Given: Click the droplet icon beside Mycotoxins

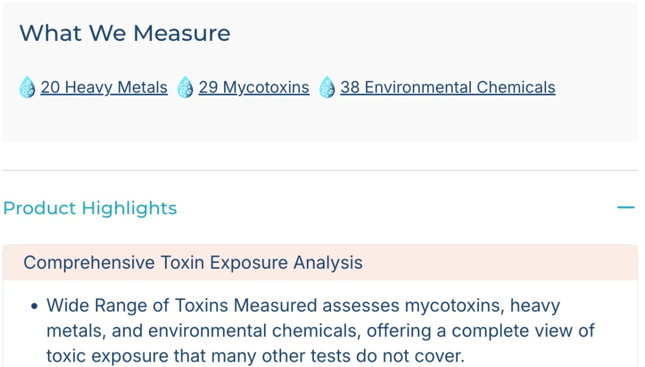Looking at the screenshot, I should (185, 87).
